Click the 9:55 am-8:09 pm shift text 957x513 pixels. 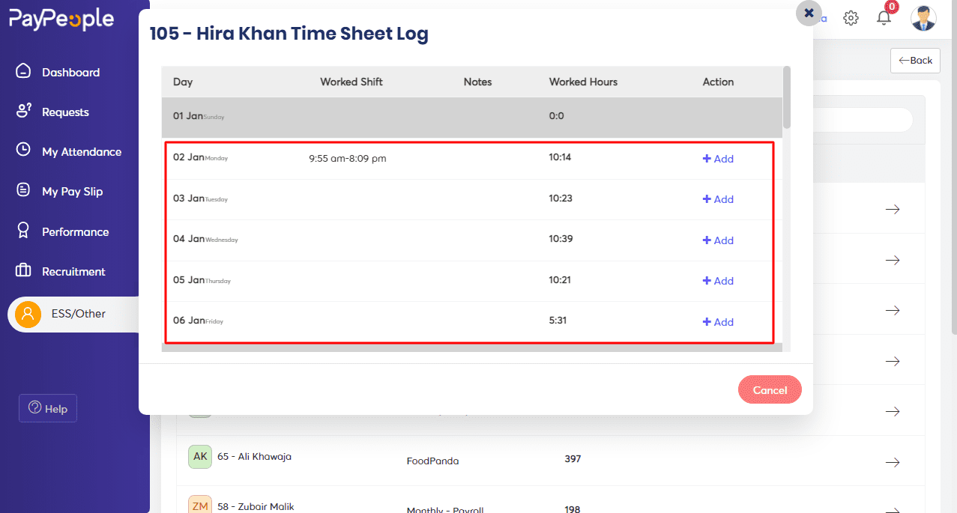point(348,159)
